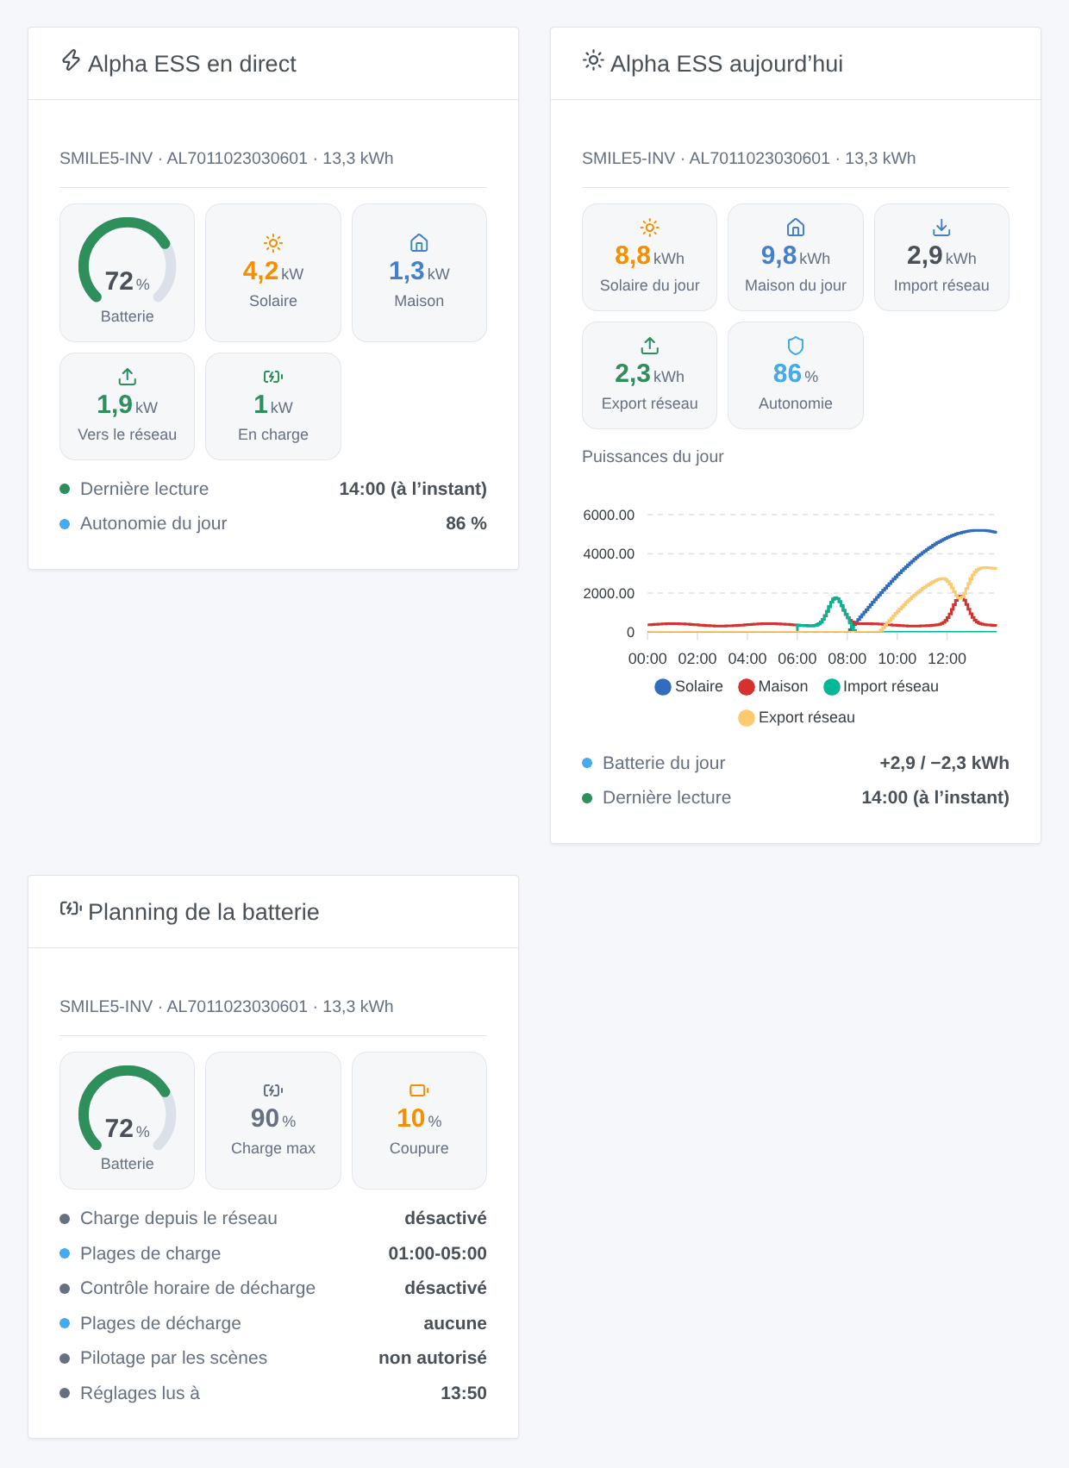
Task: Toggle the Maison series in the chart legend
Action: point(773,687)
